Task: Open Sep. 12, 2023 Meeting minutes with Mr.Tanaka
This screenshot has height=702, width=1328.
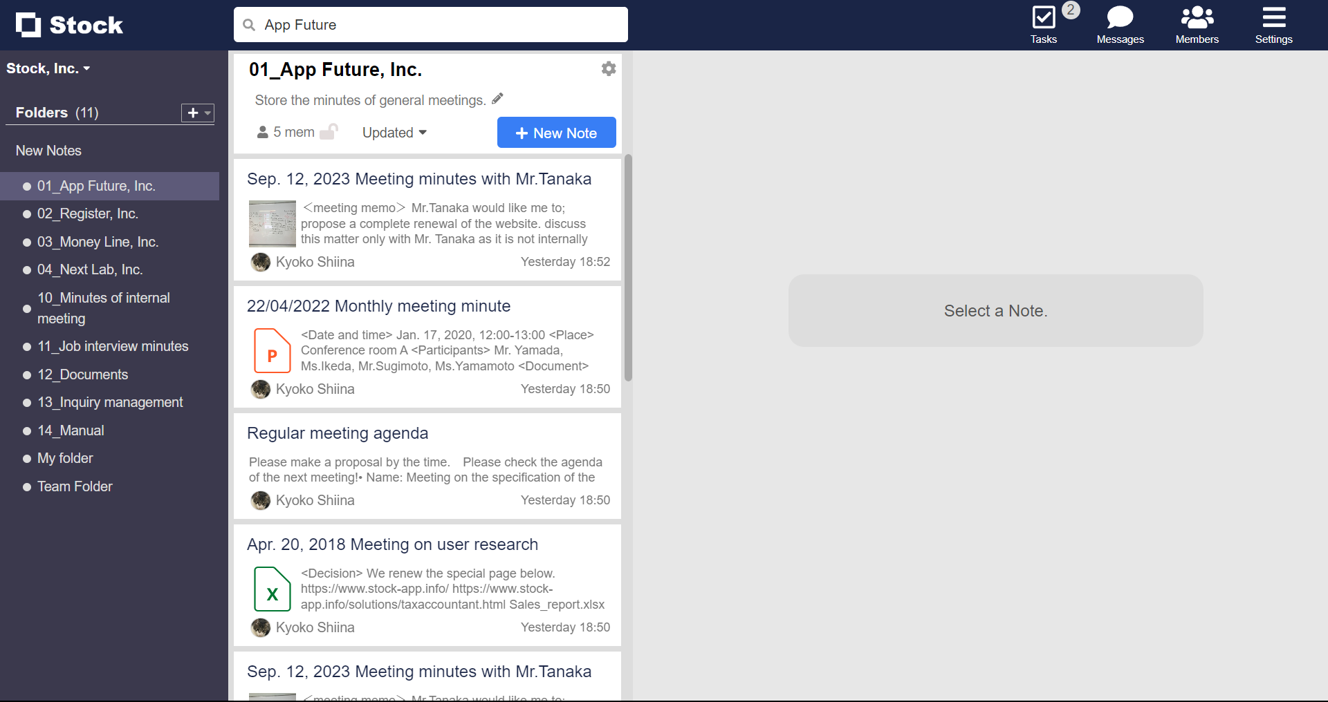Action: (x=419, y=178)
